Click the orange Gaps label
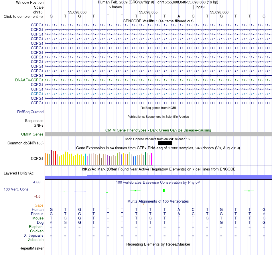 pyautogui.click(x=39, y=205)
